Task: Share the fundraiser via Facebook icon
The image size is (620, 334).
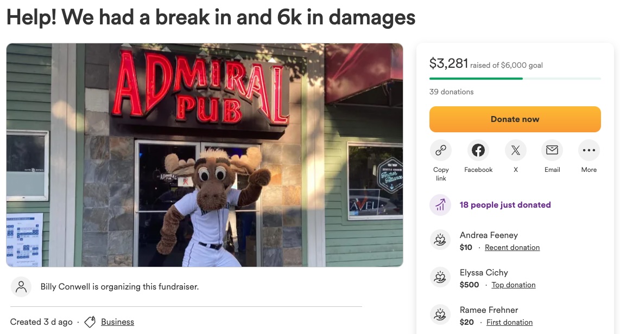Action: pyautogui.click(x=478, y=150)
